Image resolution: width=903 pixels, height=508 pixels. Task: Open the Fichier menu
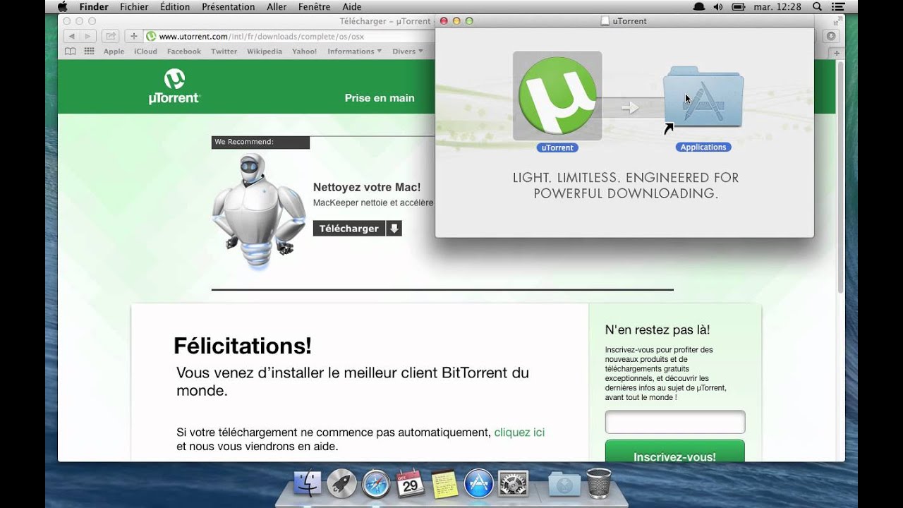(x=134, y=7)
